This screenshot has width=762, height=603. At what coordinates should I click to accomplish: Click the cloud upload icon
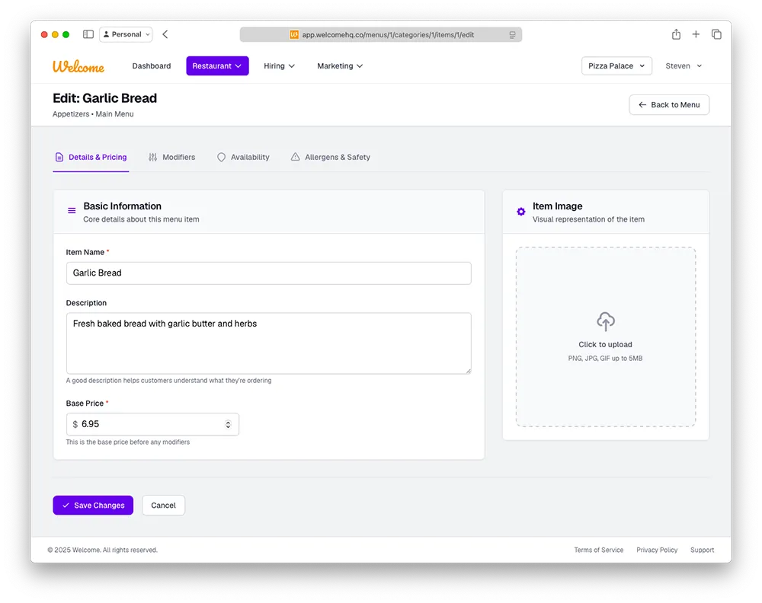point(606,321)
